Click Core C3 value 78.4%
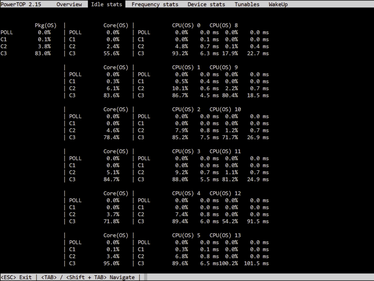Screen dimensions: 374x281 click(x=111, y=137)
